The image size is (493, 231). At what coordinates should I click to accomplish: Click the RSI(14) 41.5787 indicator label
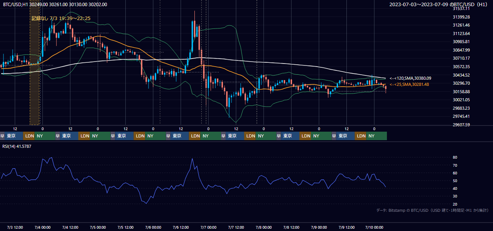[17, 146]
